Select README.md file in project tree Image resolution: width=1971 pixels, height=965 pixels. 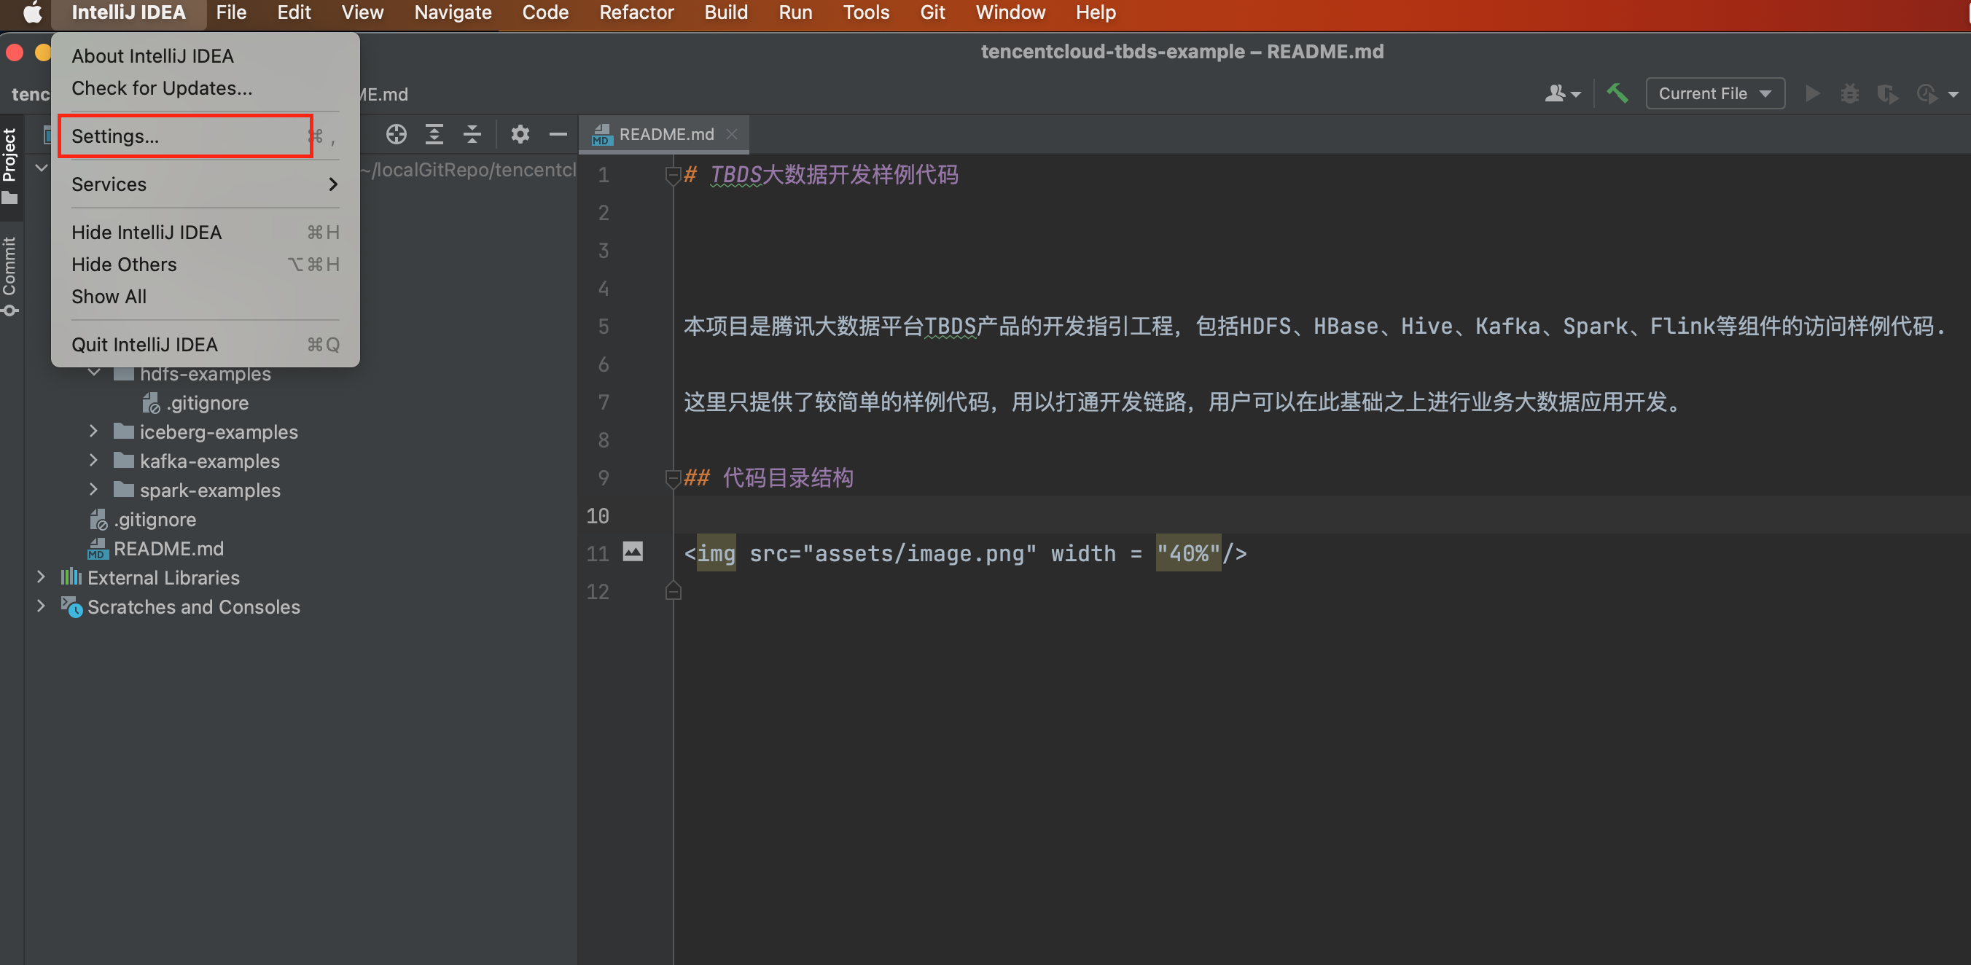168,548
